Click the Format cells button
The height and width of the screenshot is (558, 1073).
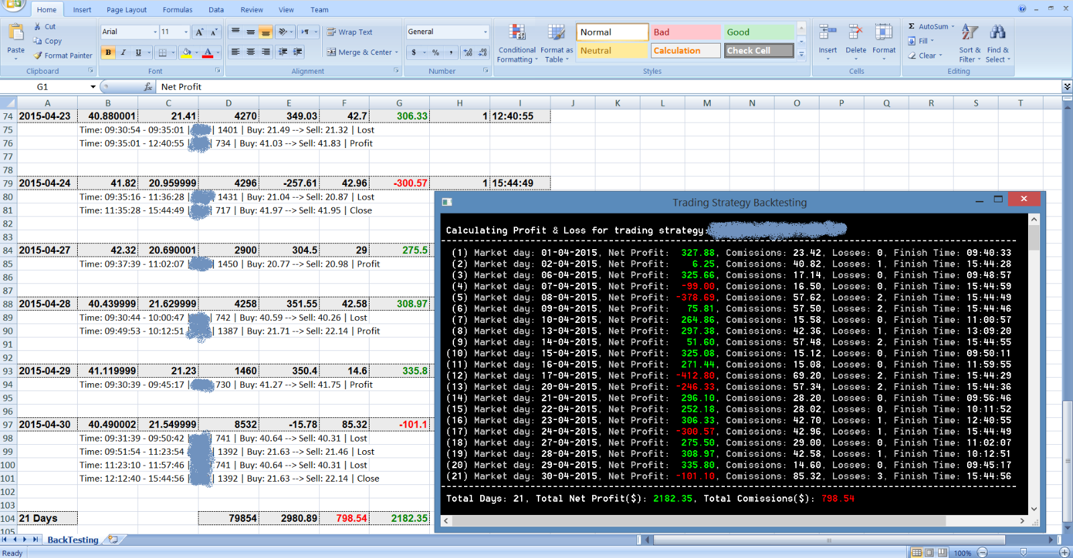[884, 42]
